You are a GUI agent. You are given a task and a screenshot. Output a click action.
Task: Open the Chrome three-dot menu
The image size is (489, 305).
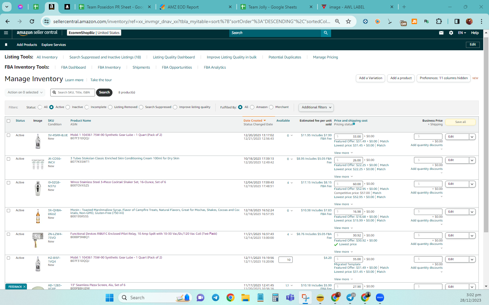tap(482, 21)
